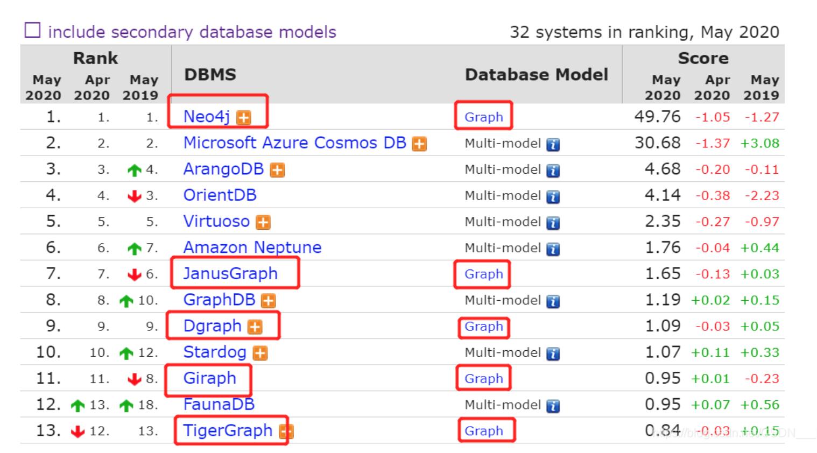Open the Stardog link
This screenshot has height=453, width=817.
pos(215,352)
